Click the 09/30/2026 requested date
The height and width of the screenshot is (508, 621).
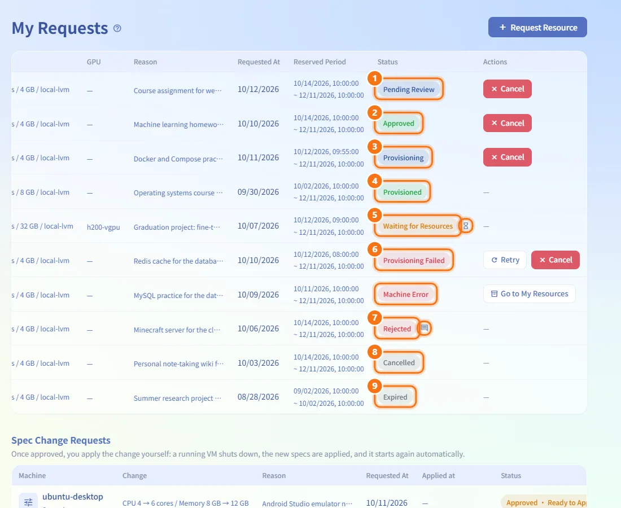coord(258,192)
